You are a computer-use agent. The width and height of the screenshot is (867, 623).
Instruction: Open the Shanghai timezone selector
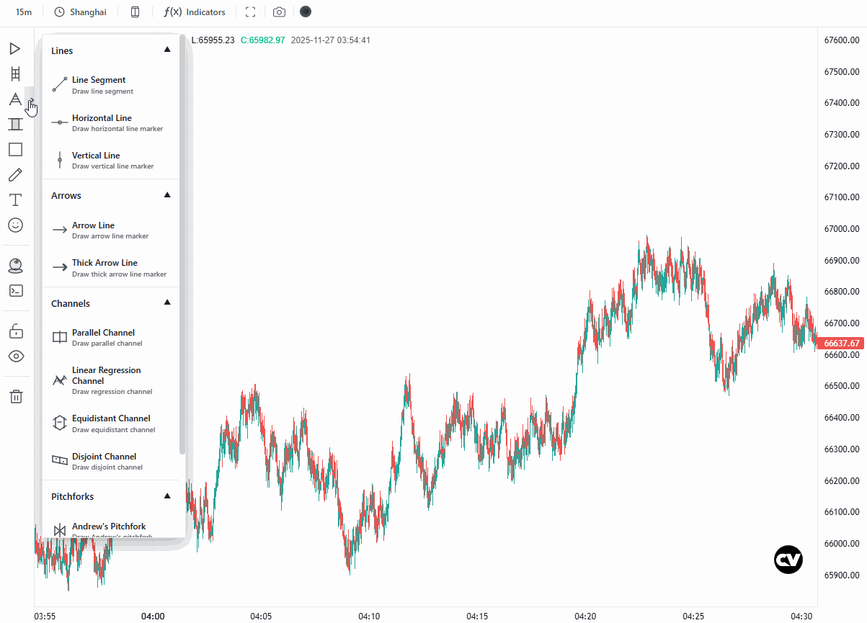[81, 12]
